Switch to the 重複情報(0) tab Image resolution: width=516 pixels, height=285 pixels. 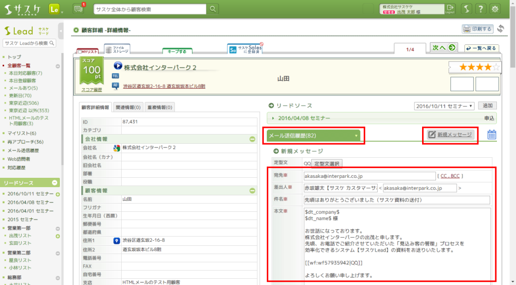tap(160, 107)
